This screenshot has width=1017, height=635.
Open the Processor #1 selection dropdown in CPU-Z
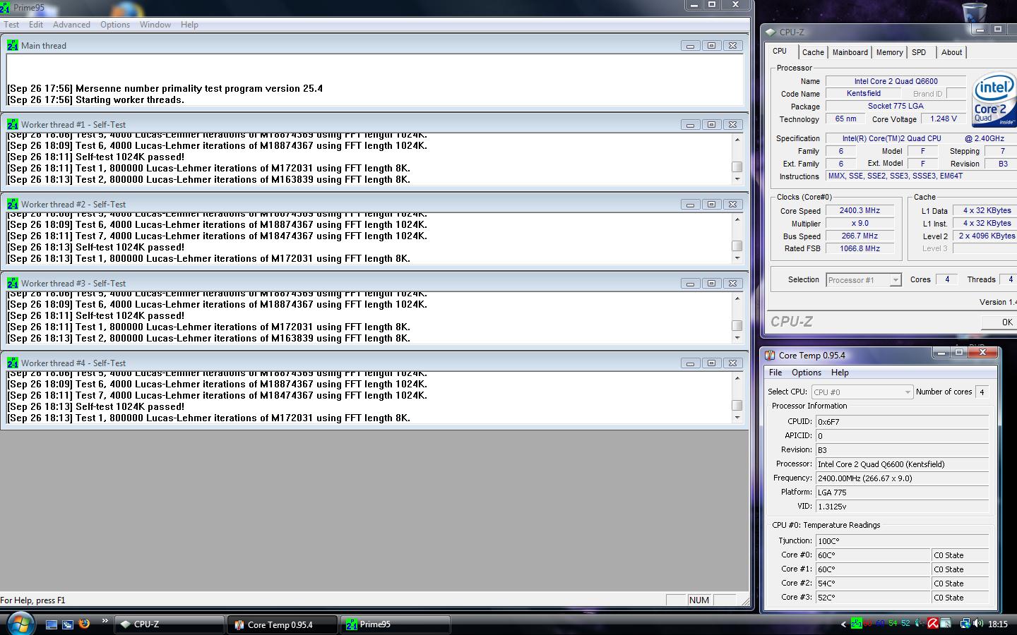point(863,280)
